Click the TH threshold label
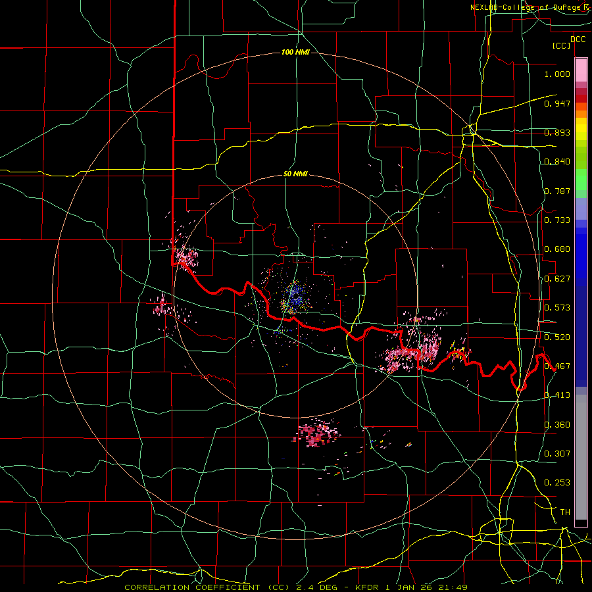 coord(565,512)
